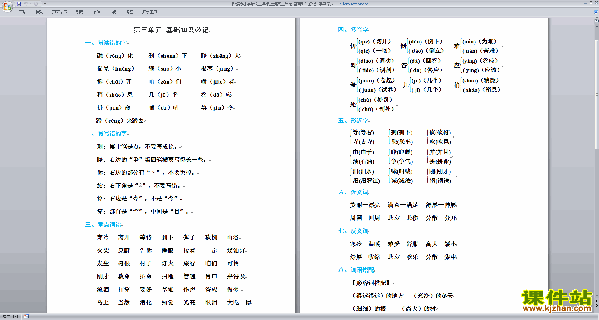Screen dimensions: 599x320
Task: Click the text (chǔ)(处罚)
Action: (375, 100)
